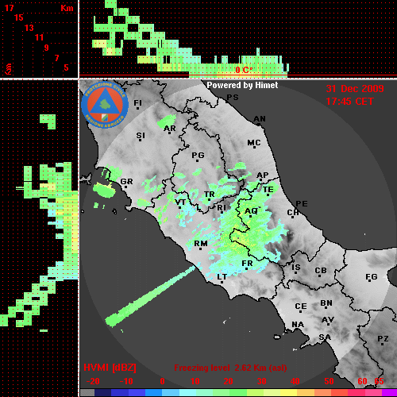Click the 17:45 CET time label

(349, 102)
